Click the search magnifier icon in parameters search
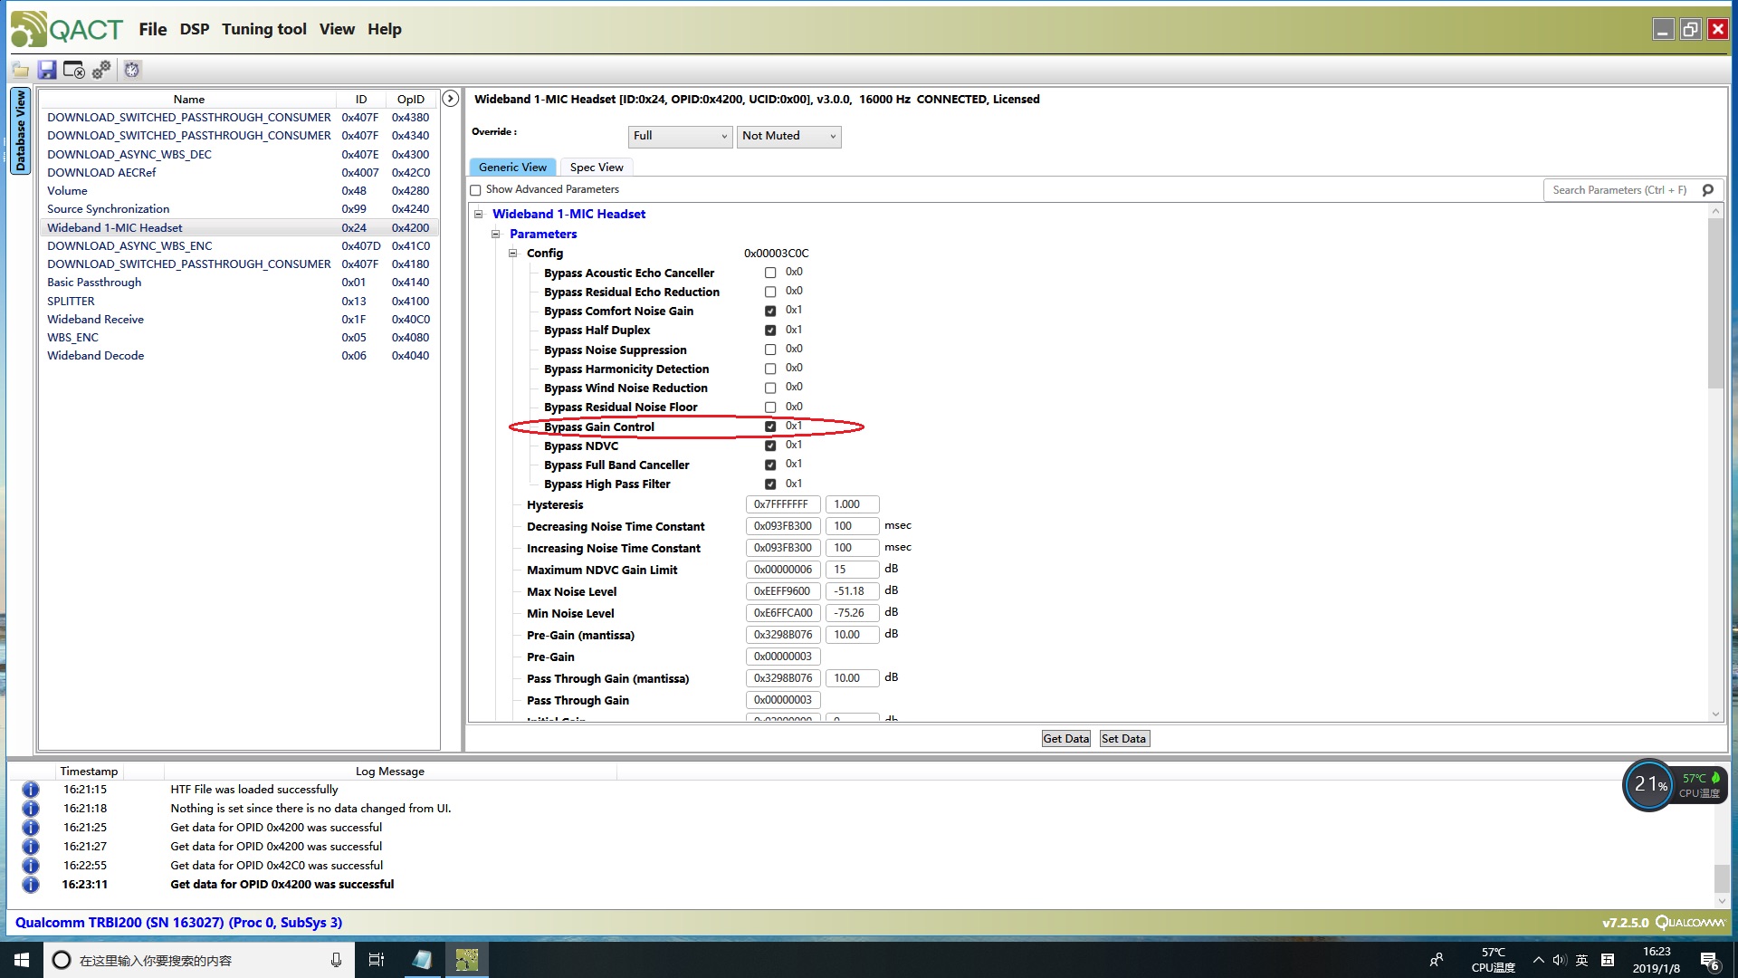The image size is (1738, 978). click(1708, 190)
